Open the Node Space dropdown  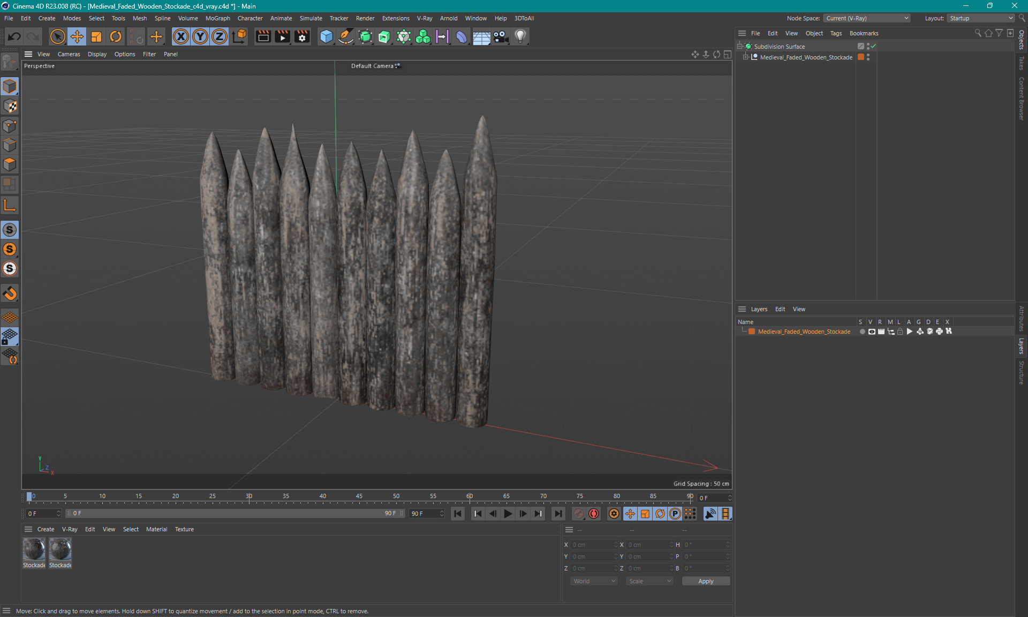pyautogui.click(x=867, y=18)
